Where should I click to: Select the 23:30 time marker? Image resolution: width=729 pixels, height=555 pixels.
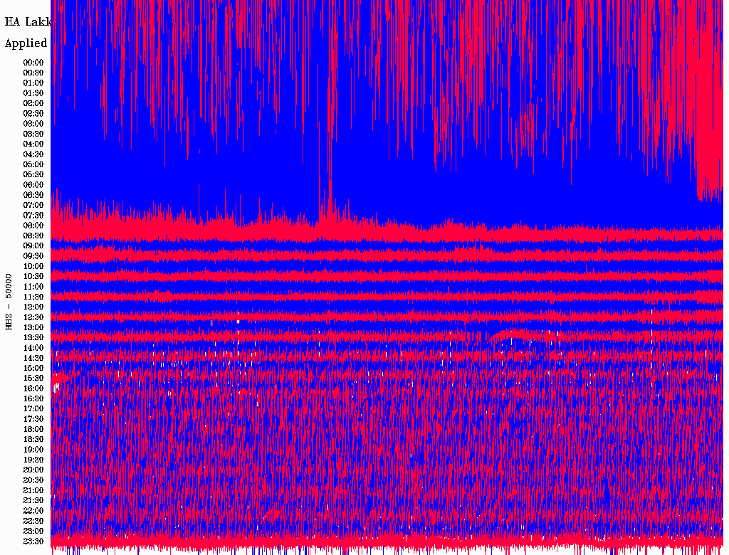tap(33, 541)
